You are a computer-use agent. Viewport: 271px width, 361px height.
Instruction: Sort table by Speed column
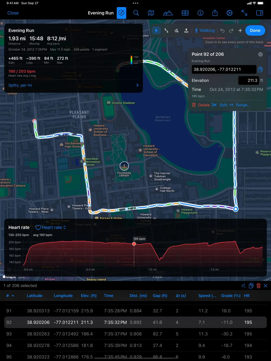point(207,296)
